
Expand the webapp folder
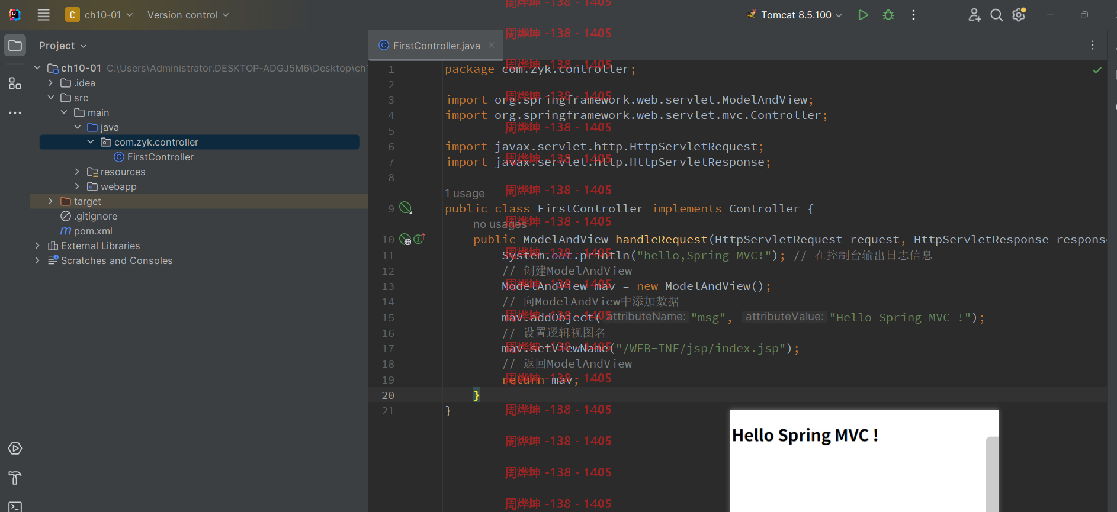click(77, 186)
